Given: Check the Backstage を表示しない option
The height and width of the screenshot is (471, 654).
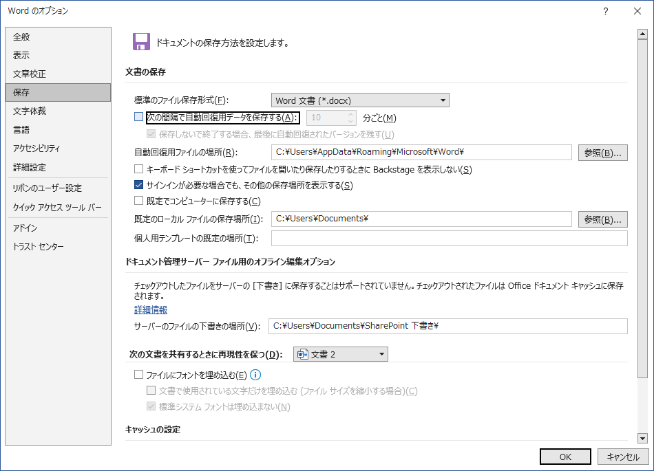Looking at the screenshot, I should point(138,169).
